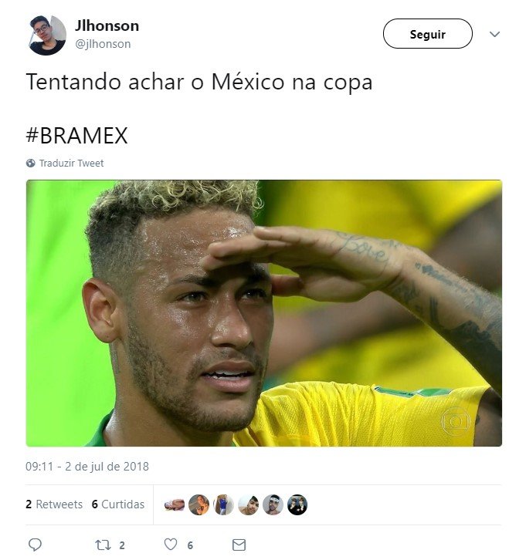Open the #BRAMEX hashtag
This screenshot has height=560, width=526.
click(x=77, y=136)
